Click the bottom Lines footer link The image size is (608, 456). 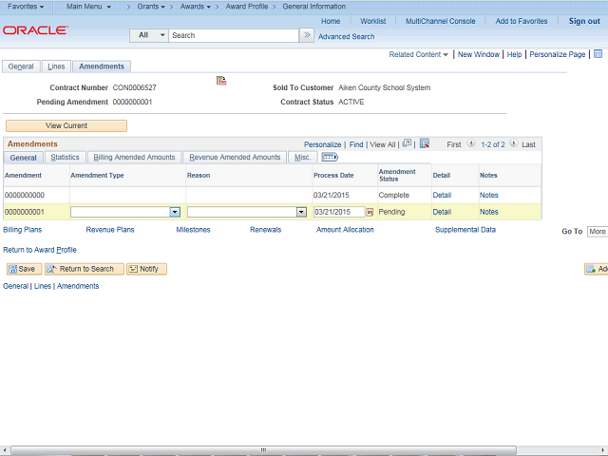pyautogui.click(x=42, y=286)
